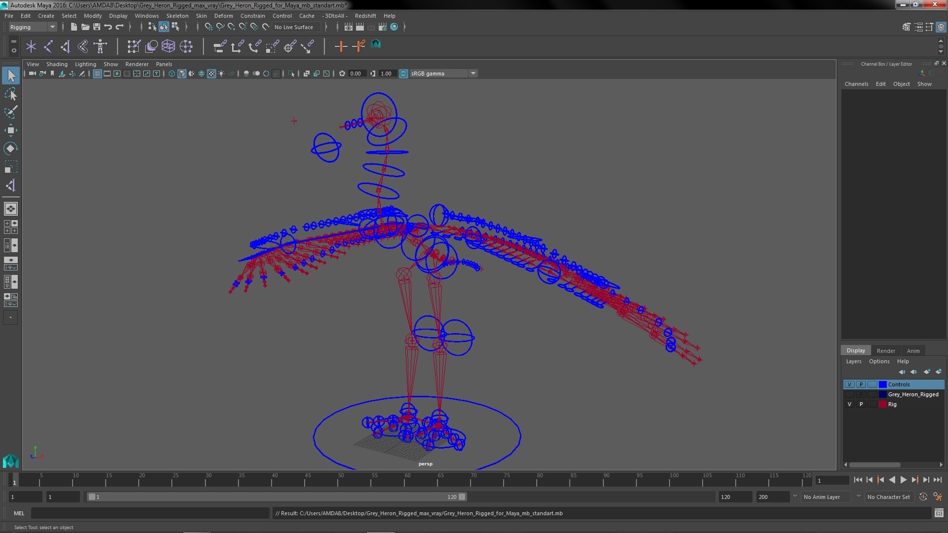Click the Create Lattice shelf icon
948x533 pixels.
[x=168, y=46]
